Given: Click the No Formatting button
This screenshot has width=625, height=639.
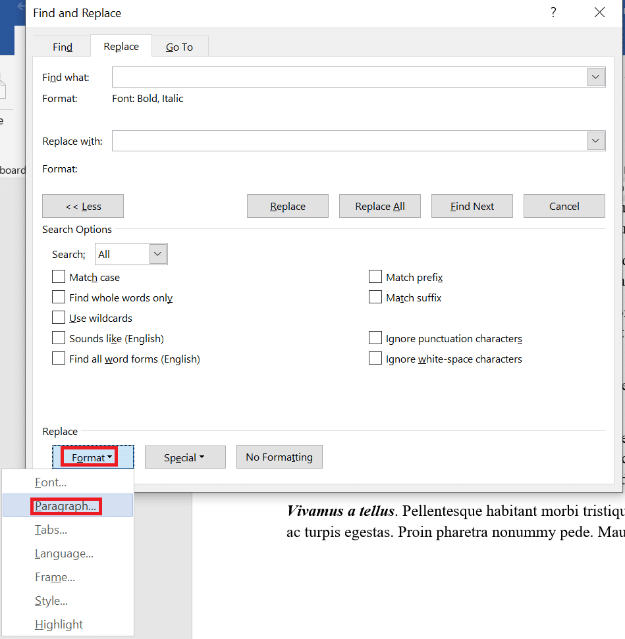Looking at the screenshot, I should click(279, 457).
